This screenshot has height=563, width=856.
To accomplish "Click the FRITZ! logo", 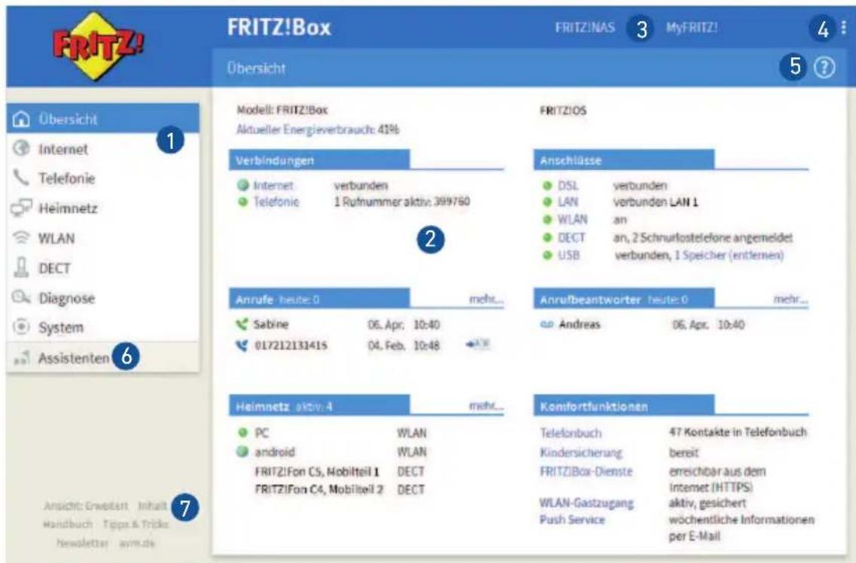I will tap(99, 47).
